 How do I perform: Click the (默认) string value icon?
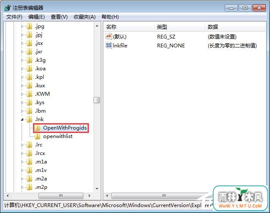click(109, 36)
